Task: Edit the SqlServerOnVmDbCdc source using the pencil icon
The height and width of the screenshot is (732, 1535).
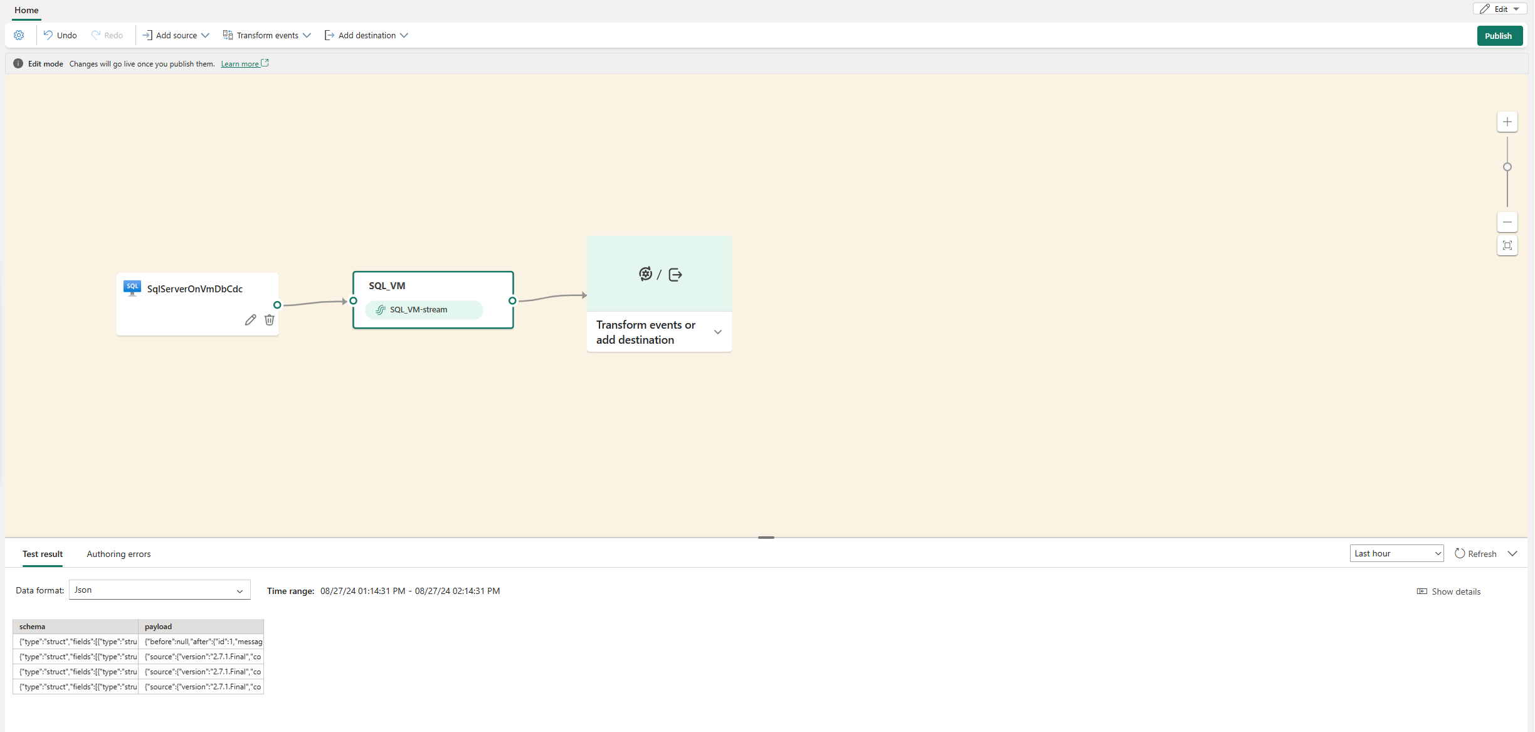Action: pyautogui.click(x=250, y=320)
